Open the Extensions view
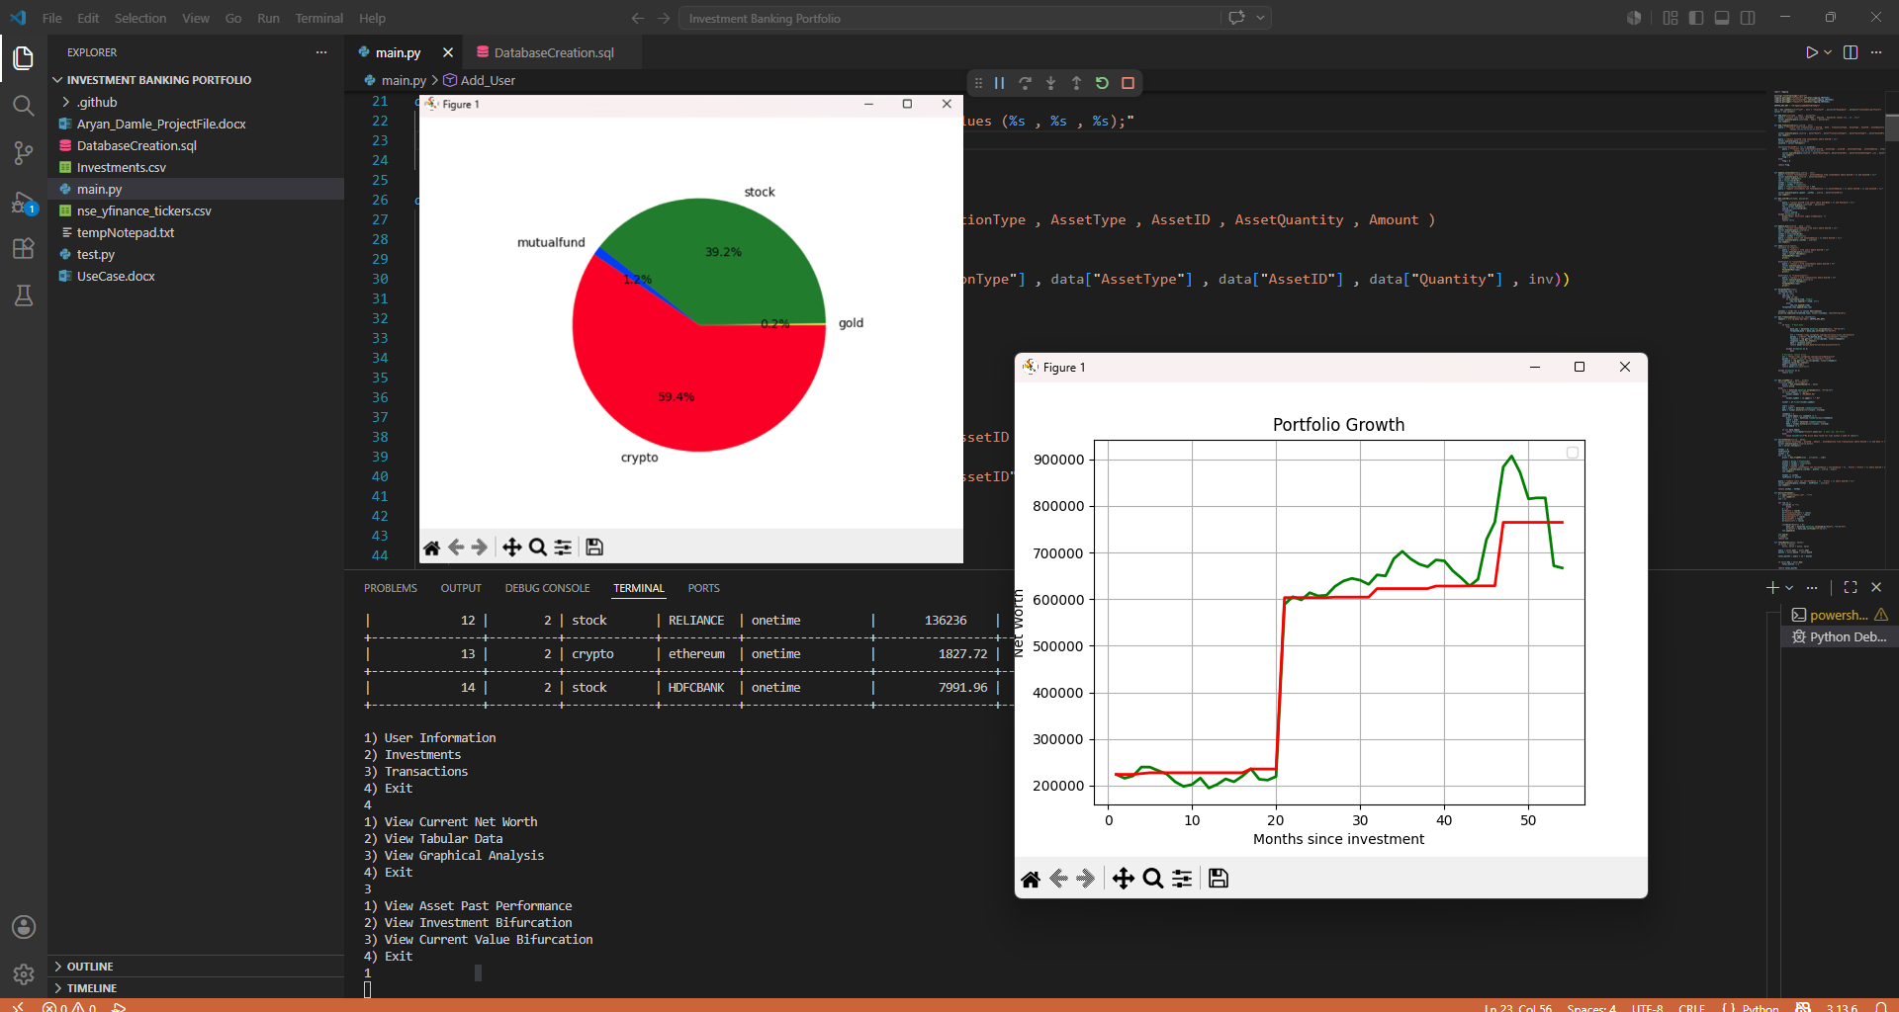 (x=24, y=248)
